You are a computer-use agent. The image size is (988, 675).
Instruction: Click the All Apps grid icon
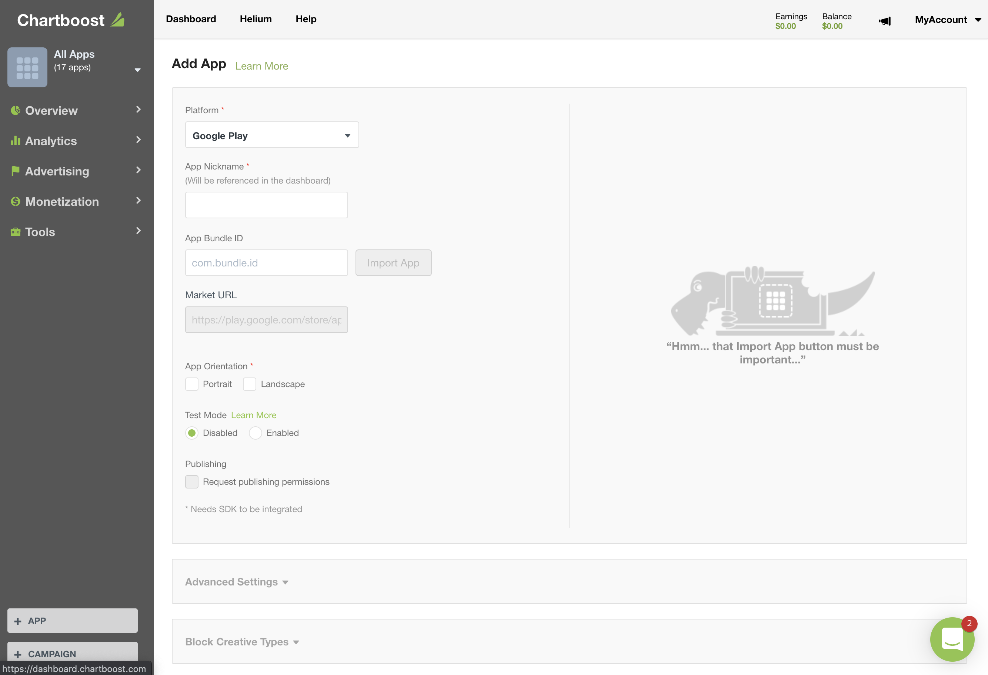(27, 67)
